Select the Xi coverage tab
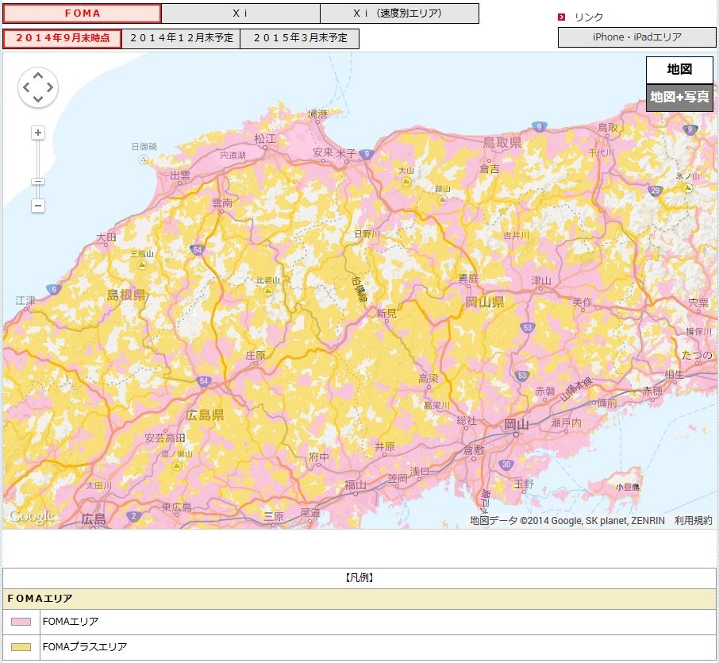 coord(240,13)
